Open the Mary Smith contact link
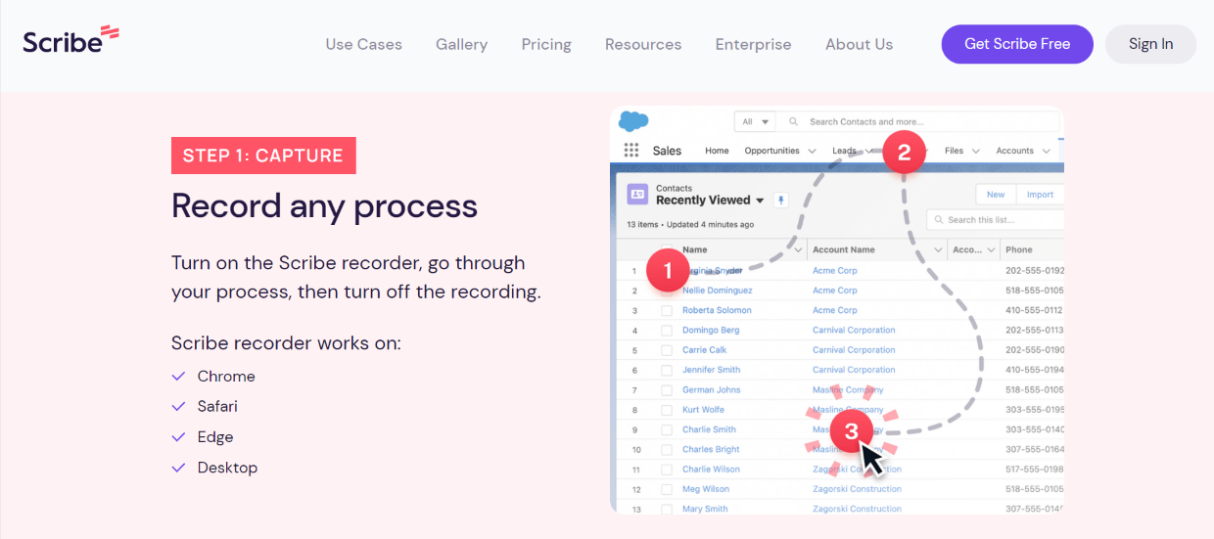This screenshot has width=1214, height=539. coord(705,509)
